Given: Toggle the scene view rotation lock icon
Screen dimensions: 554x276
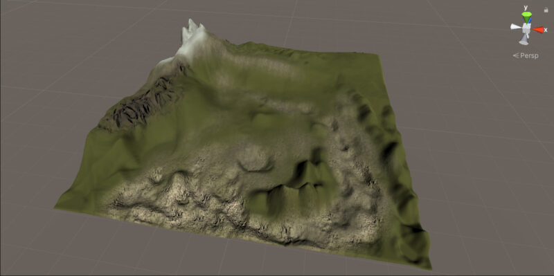Looking at the screenshot, I should [546, 10].
